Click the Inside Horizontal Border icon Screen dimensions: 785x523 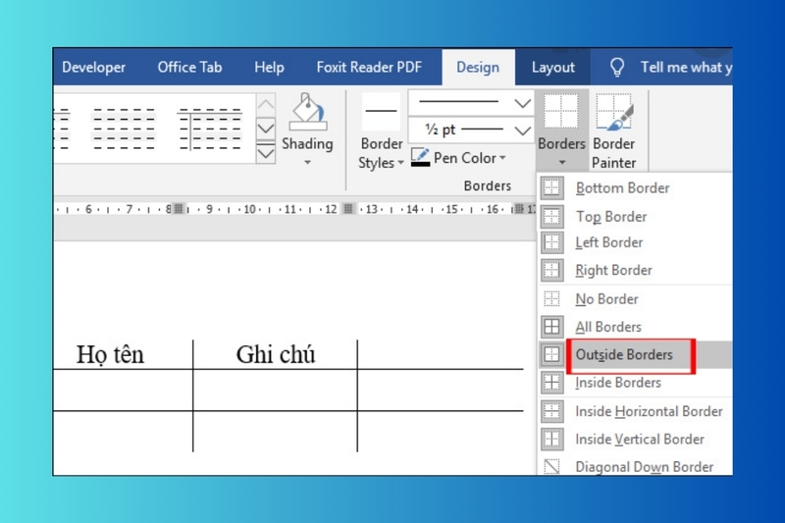(551, 411)
